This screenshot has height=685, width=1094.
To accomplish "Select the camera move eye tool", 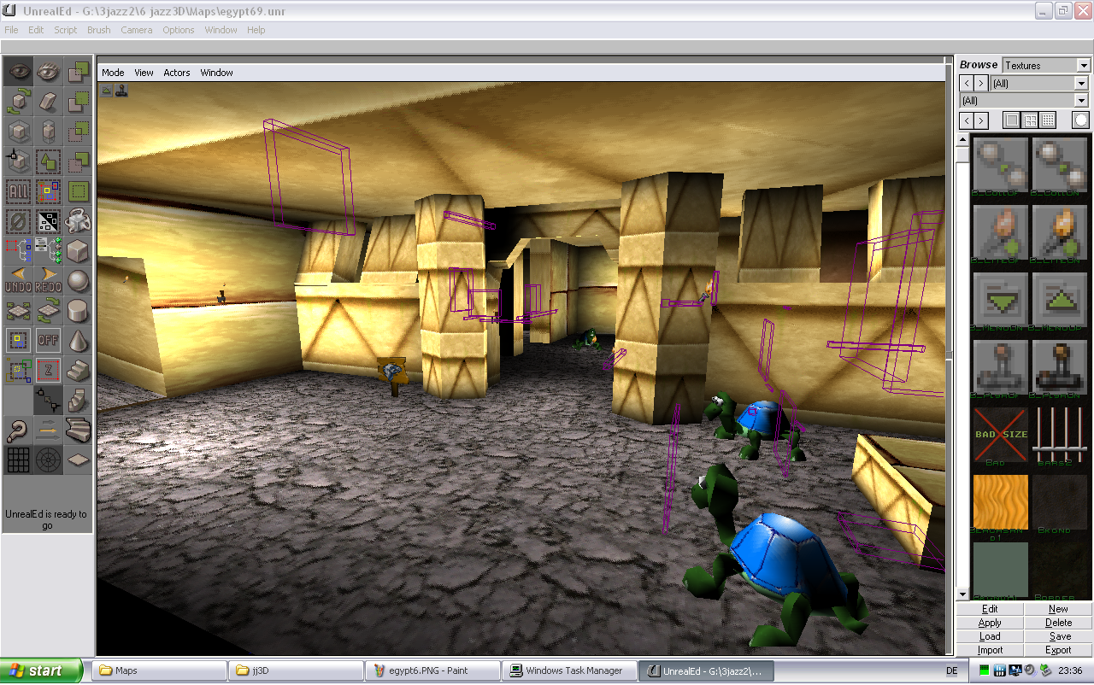I will point(18,72).
